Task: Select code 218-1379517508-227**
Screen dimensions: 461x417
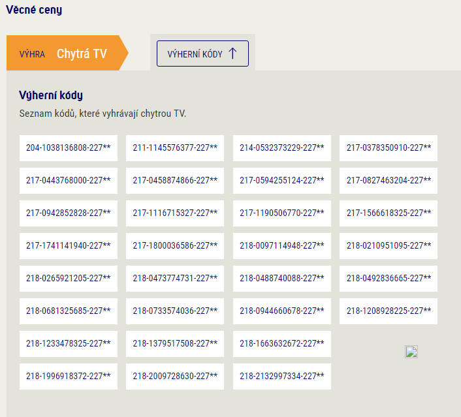Action: (x=175, y=344)
